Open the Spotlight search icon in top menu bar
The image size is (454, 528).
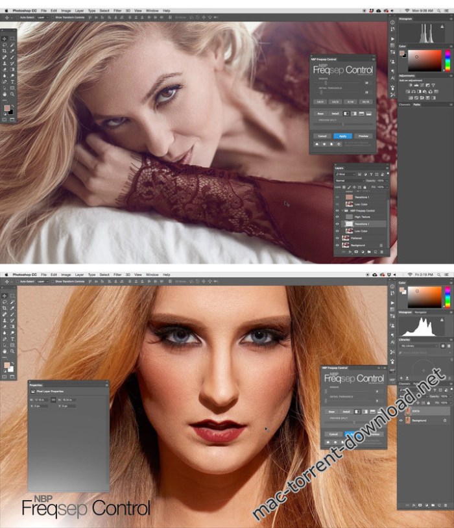439,11
